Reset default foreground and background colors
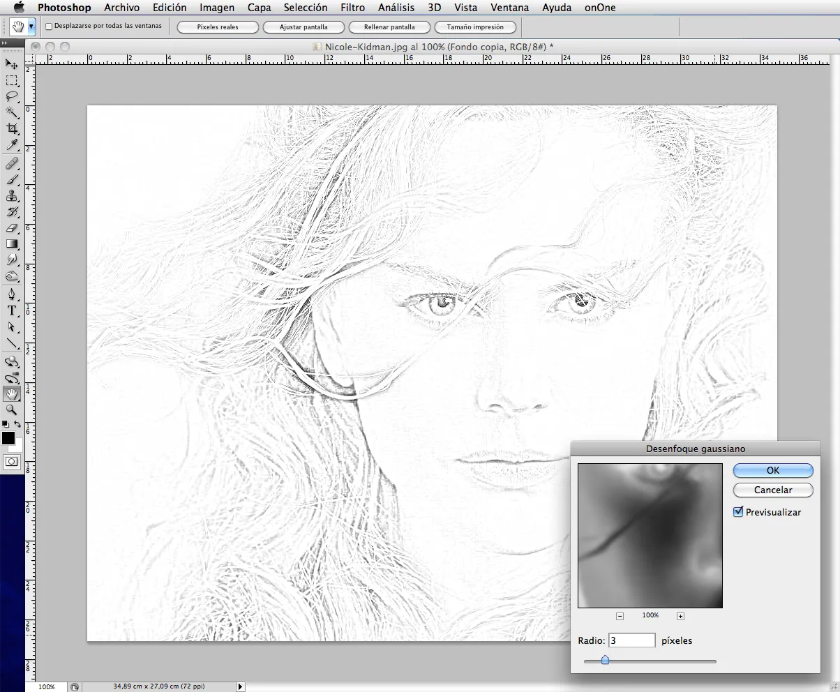The image size is (840, 692). [x=6, y=424]
